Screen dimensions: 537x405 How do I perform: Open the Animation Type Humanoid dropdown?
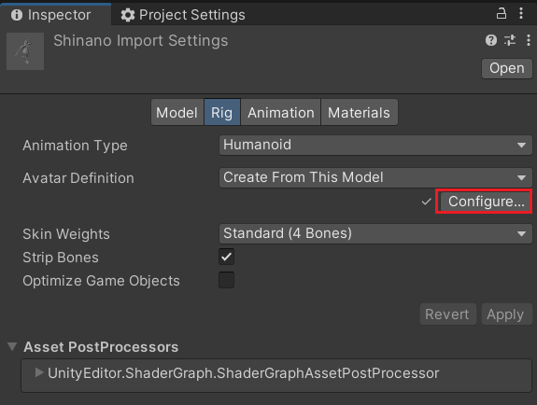(375, 145)
